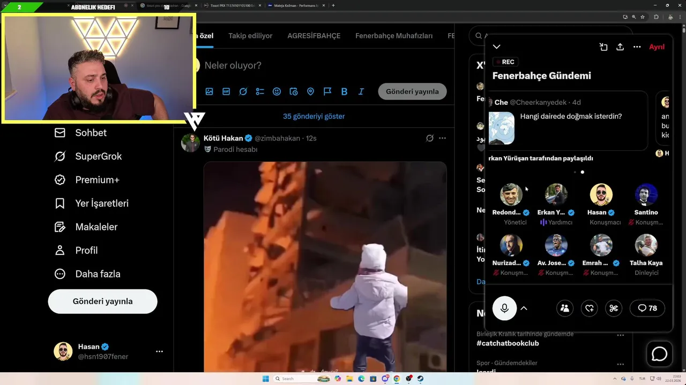Open Makaleler from the sidebar
Screen dimensions: 686x385
click(x=86, y=227)
